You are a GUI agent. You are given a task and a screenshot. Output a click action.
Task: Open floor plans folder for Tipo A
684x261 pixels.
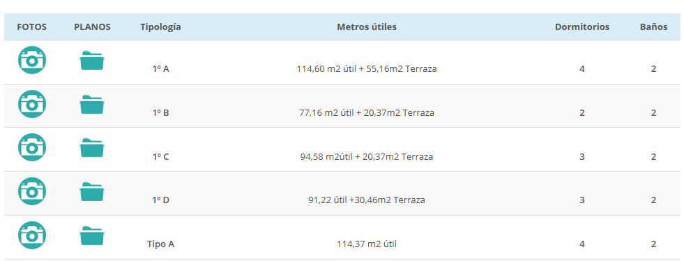pyautogui.click(x=91, y=236)
